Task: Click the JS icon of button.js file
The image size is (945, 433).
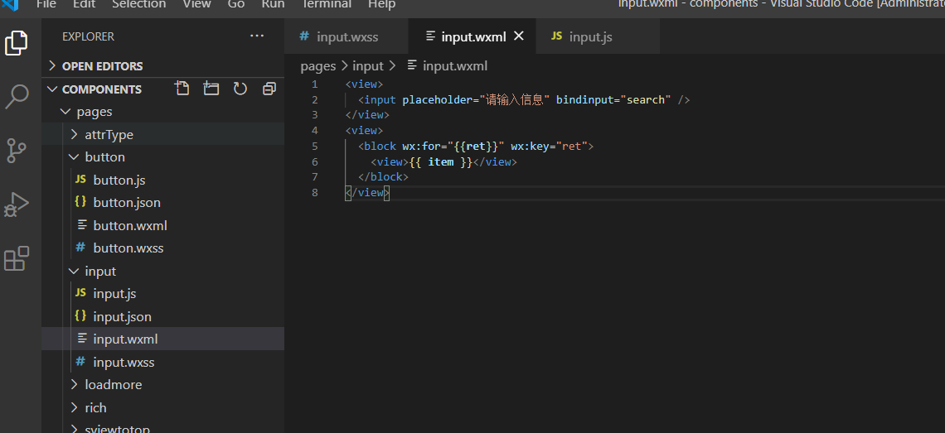Action: [x=80, y=180]
